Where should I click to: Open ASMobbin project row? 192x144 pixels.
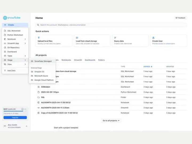click(x=111, y=87)
